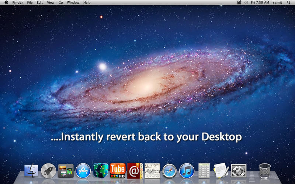Launch the Sign Here signature document app
Viewport: 295px width, 184px height.
152,171
